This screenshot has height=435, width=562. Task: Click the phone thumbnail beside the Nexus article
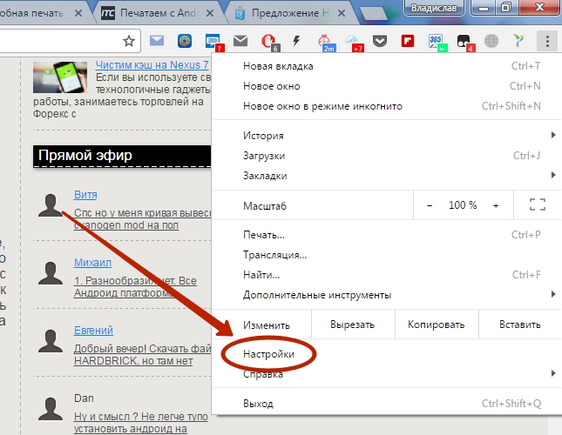click(60, 77)
